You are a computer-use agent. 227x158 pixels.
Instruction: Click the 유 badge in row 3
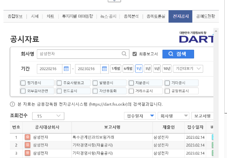pos(28,153)
